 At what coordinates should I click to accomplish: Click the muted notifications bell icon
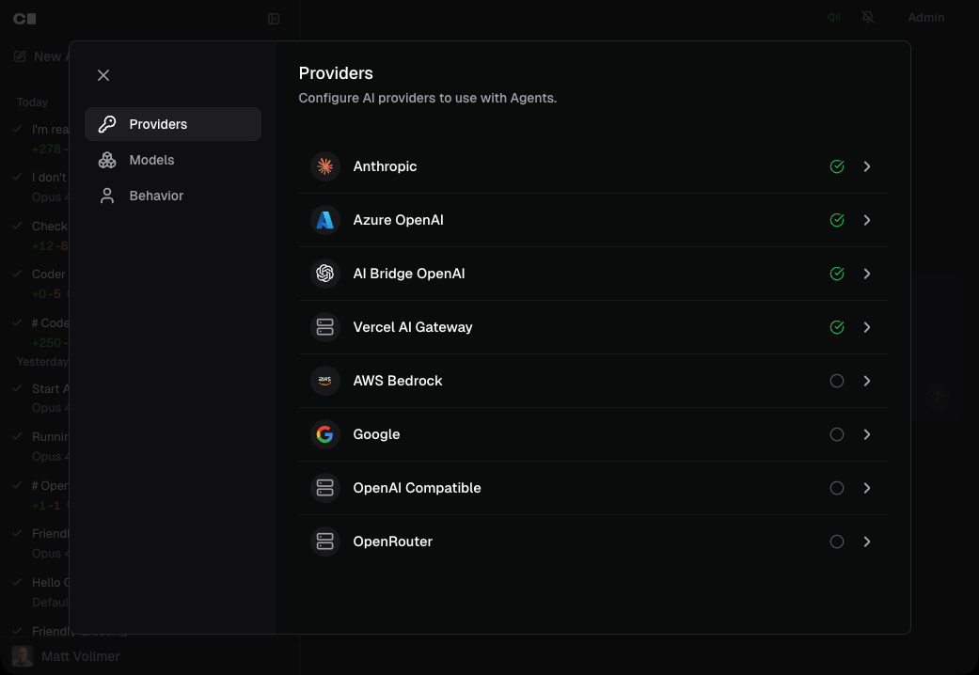coord(868,18)
